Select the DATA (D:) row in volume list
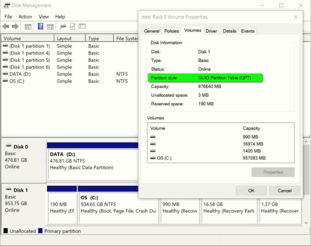311x246 pixels. 22,74
